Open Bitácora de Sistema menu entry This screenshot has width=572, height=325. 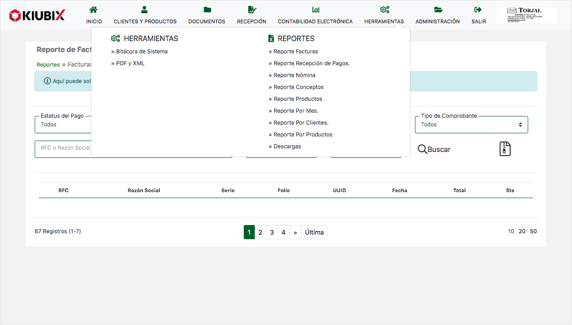click(x=142, y=52)
